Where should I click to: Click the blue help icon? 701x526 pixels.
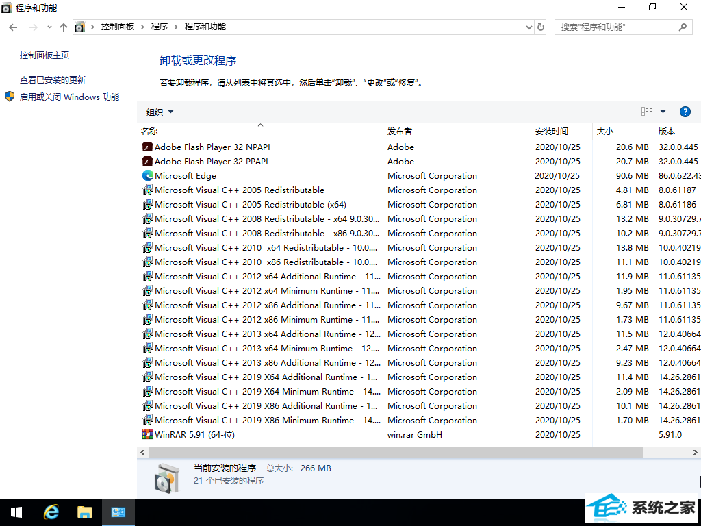pyautogui.click(x=685, y=112)
